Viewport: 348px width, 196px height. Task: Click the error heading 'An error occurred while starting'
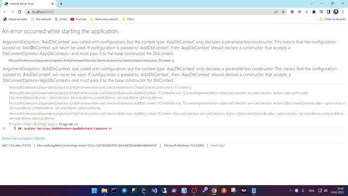click(60, 32)
